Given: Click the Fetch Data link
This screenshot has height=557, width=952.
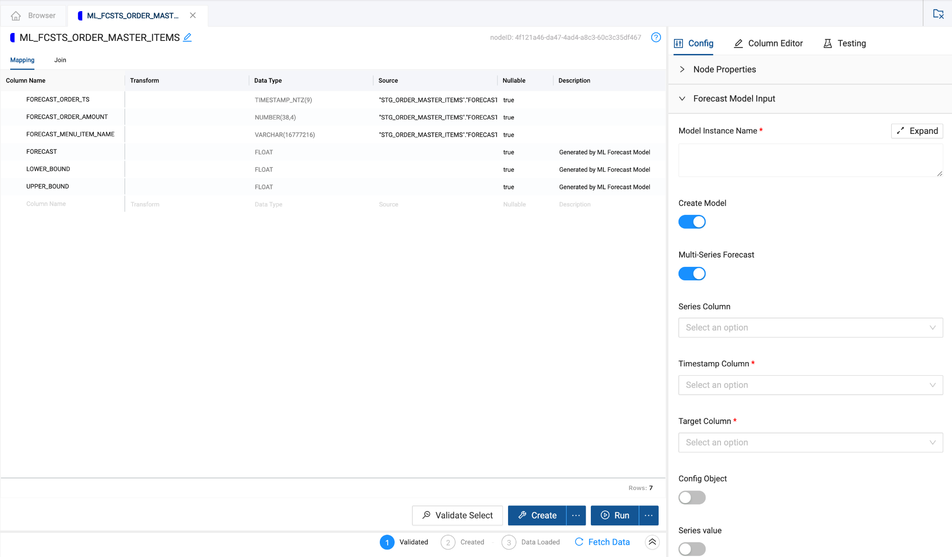Looking at the screenshot, I should (x=609, y=542).
